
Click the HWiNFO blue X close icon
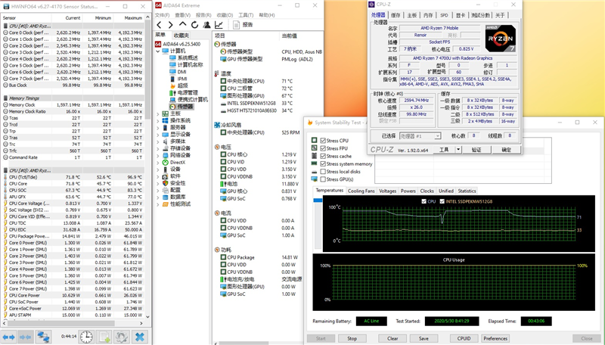click(x=140, y=336)
